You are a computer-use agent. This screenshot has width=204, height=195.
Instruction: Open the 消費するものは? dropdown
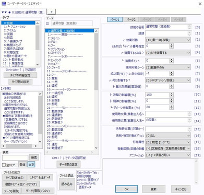[168, 53]
